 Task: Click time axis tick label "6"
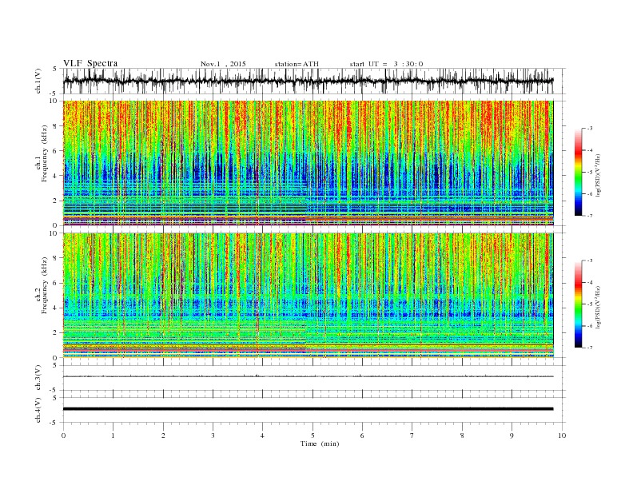pos(362,435)
